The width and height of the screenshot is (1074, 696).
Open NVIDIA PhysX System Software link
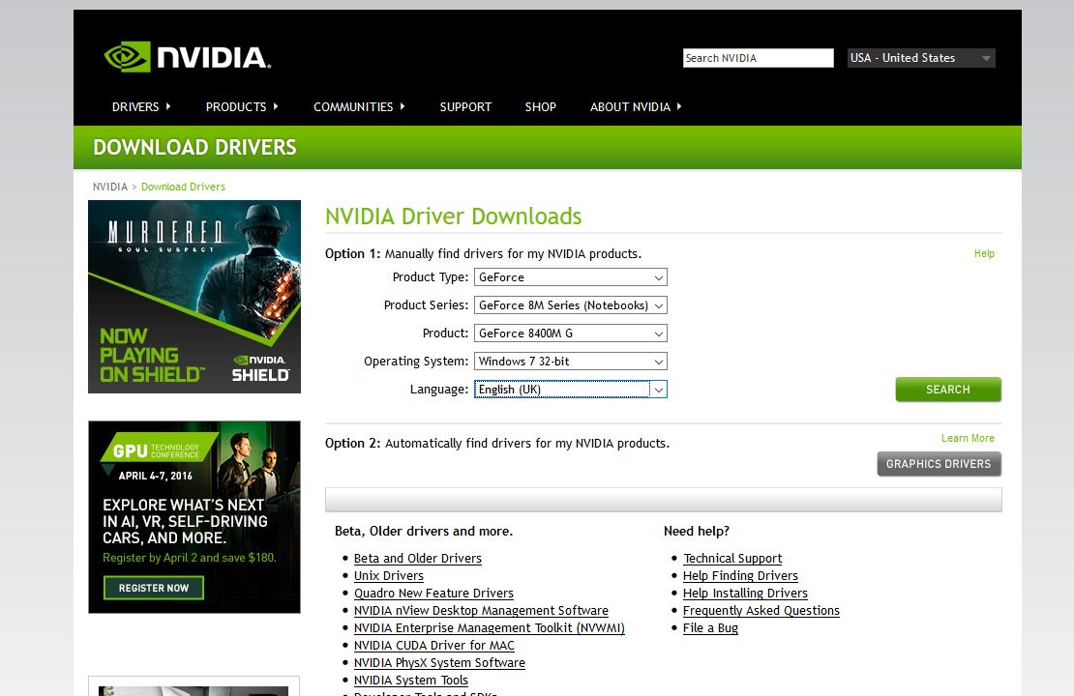click(x=439, y=662)
